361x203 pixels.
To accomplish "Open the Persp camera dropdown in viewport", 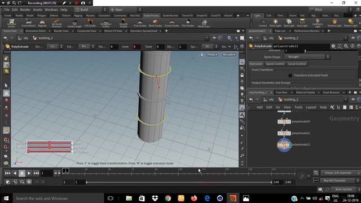I will pyautogui.click(x=212, y=55).
